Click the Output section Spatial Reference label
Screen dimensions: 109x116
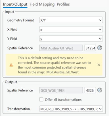pos(20,90)
